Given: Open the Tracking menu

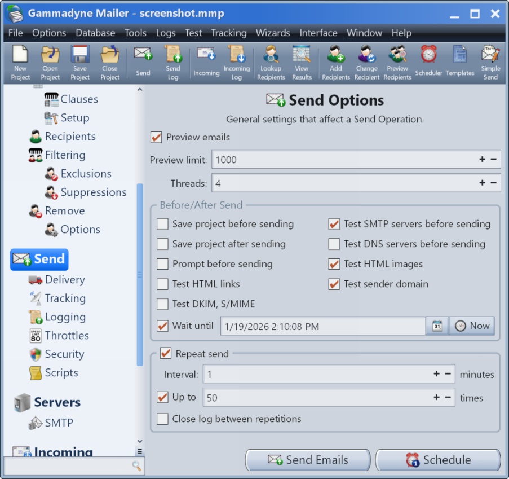Looking at the screenshot, I should (x=229, y=33).
